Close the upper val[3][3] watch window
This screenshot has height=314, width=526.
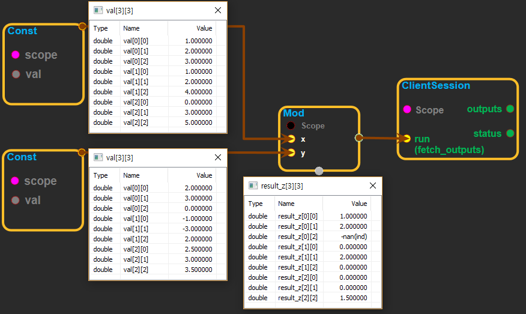point(218,10)
